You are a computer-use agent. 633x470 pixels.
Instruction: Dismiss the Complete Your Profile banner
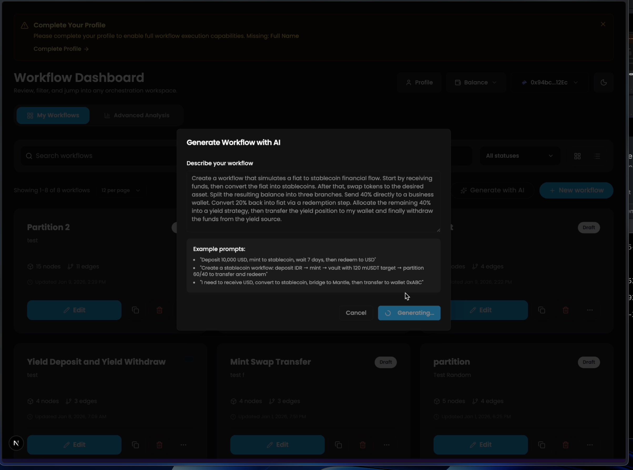[603, 24]
